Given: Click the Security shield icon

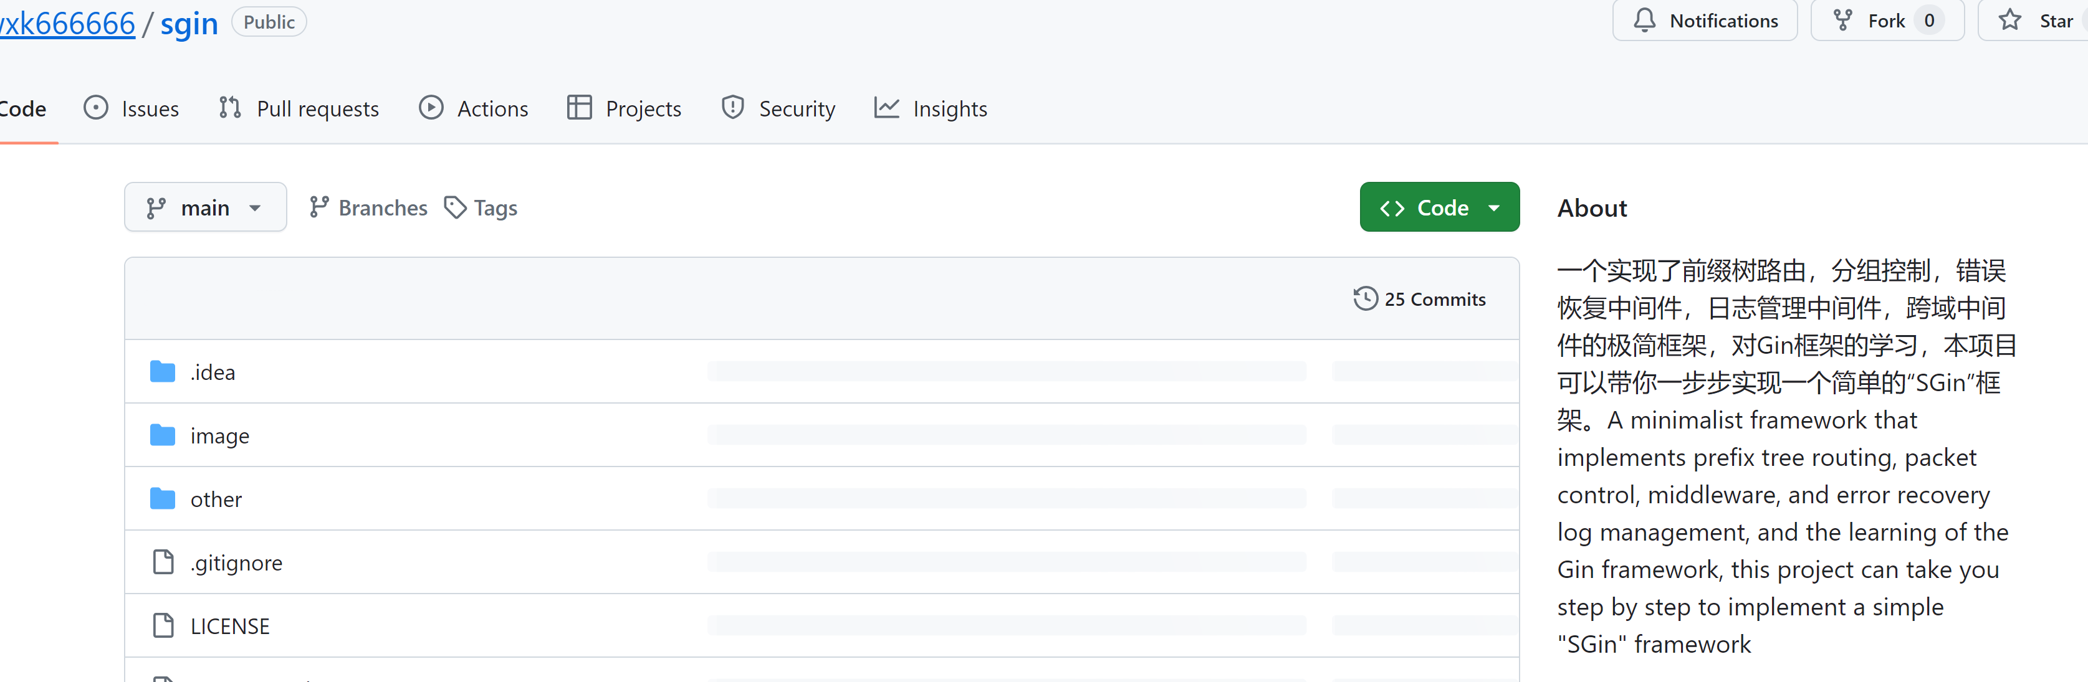Looking at the screenshot, I should click(x=732, y=109).
